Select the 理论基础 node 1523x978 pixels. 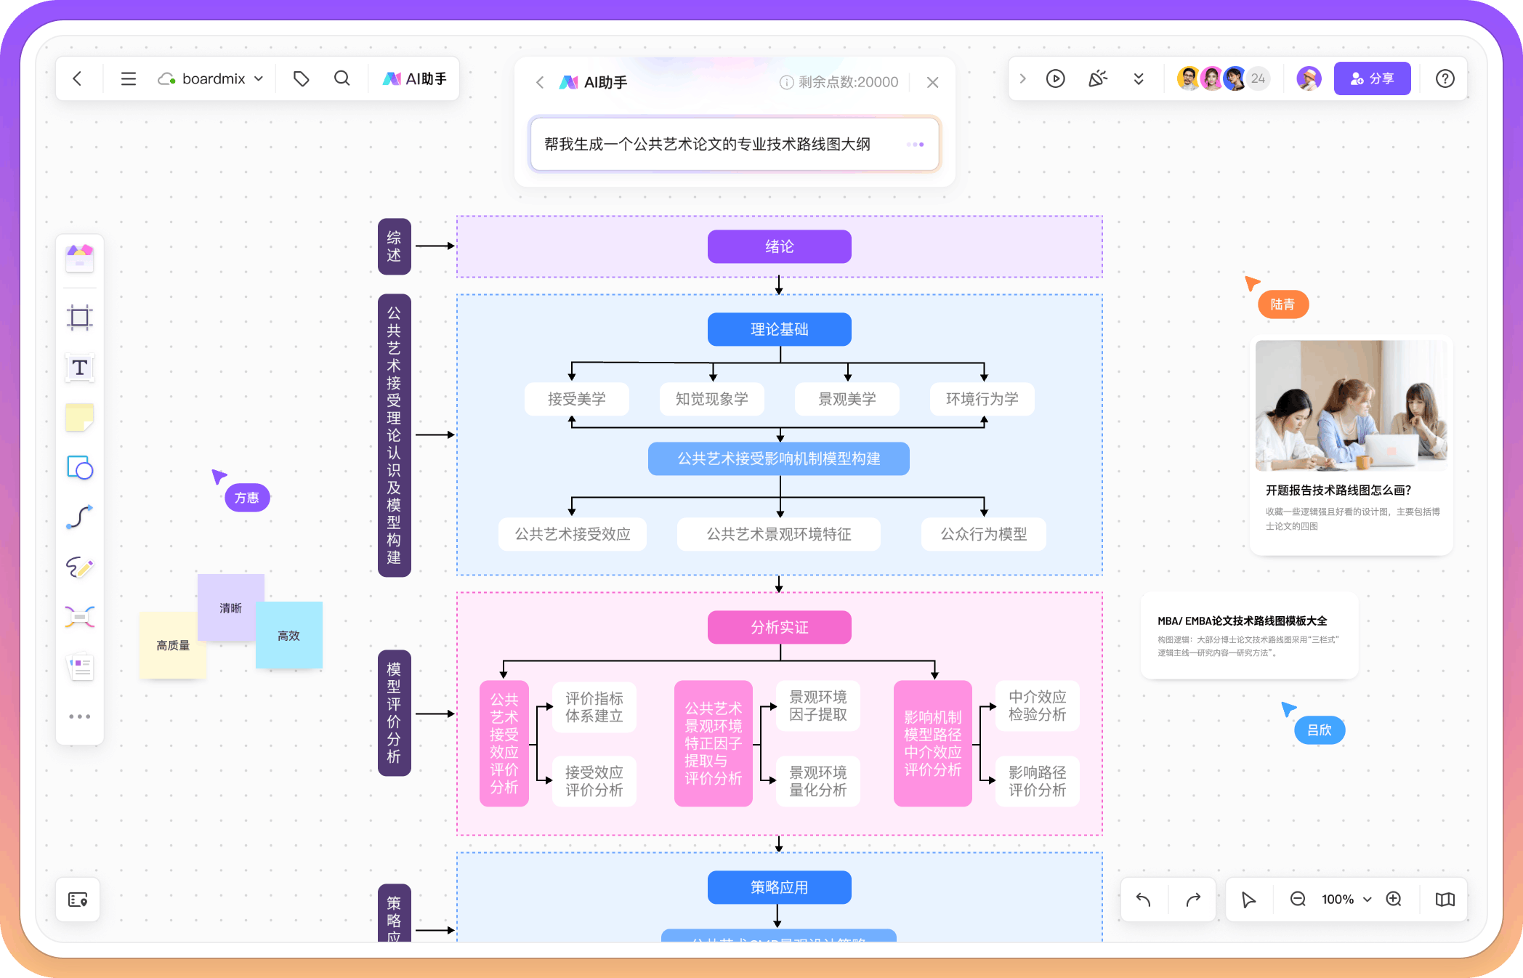pos(780,329)
